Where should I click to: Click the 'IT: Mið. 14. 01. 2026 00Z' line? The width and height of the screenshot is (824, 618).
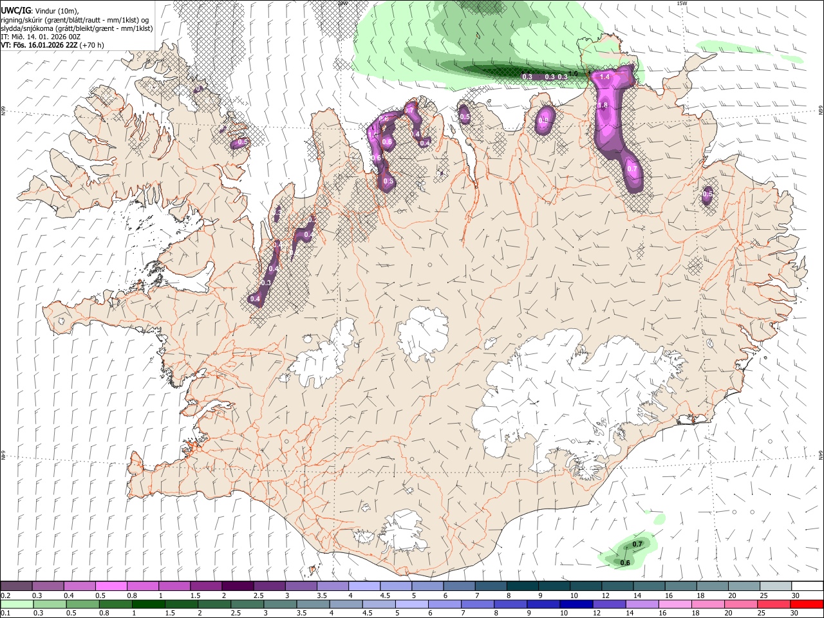tap(40, 37)
